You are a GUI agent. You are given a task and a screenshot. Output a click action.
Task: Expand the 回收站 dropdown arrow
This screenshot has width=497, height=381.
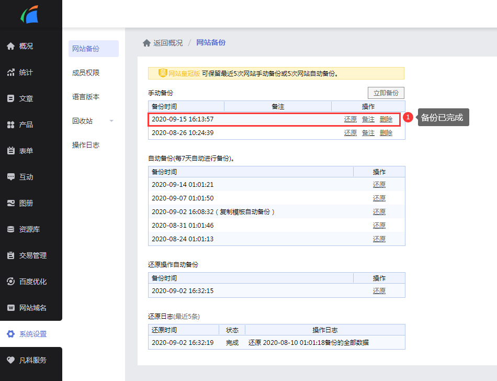pyautogui.click(x=111, y=121)
